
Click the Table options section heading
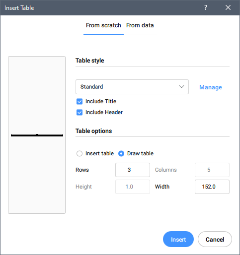(94, 131)
